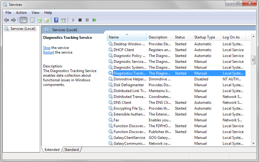This screenshot has height=162, width=259.
Task: Click the Forward arrow toolbar icon
Action: tap(13, 20)
